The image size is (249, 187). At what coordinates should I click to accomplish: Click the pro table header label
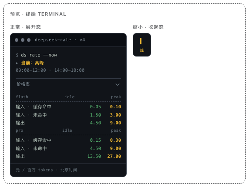20,130
